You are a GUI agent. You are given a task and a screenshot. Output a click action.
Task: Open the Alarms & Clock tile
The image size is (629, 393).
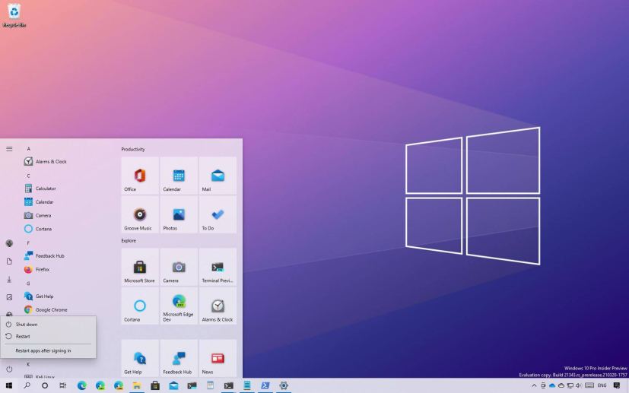(x=218, y=306)
